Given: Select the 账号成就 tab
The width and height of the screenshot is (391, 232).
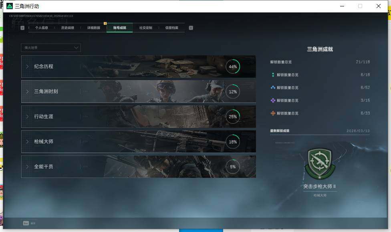Looking at the screenshot, I should [x=120, y=28].
